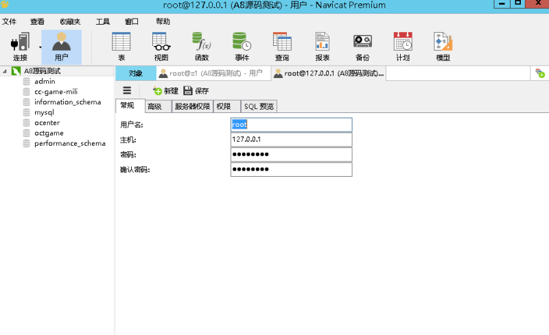This screenshot has height=335, width=549.
Task: Collapse the A8源码测试 connection tree node
Action: pos(5,71)
